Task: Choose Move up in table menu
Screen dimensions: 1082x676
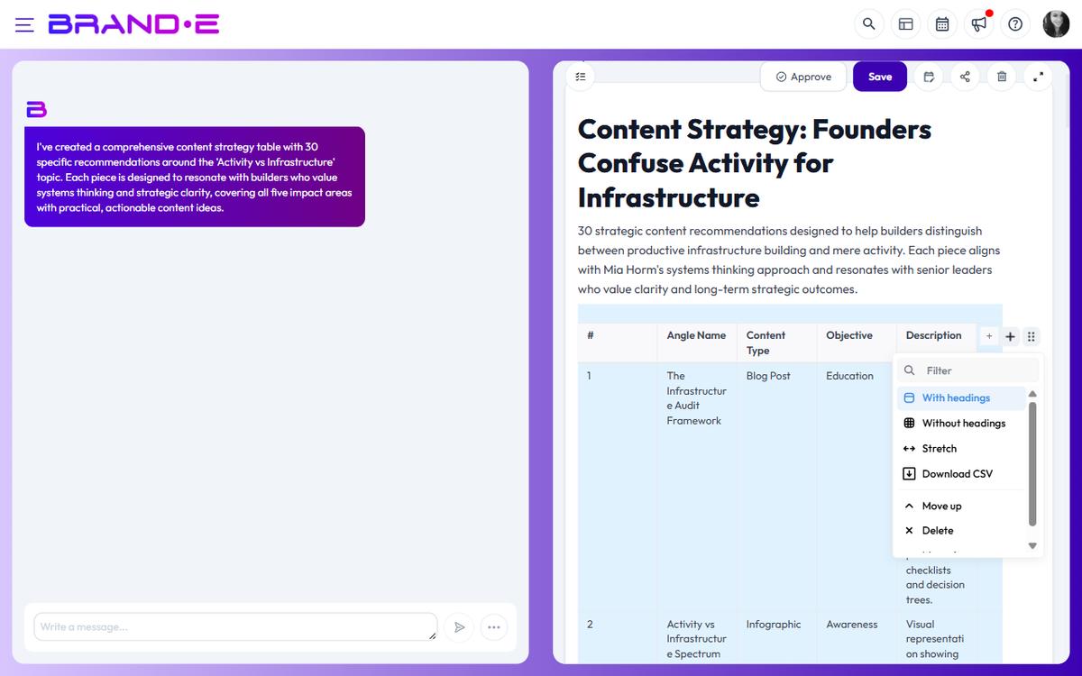Action: pos(961,506)
